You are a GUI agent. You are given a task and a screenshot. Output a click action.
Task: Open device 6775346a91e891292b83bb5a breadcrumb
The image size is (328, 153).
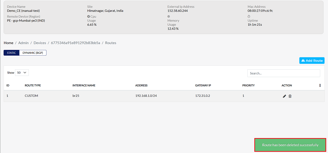(76, 43)
